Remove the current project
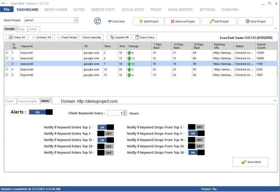280x192 pixels. pos(183,21)
